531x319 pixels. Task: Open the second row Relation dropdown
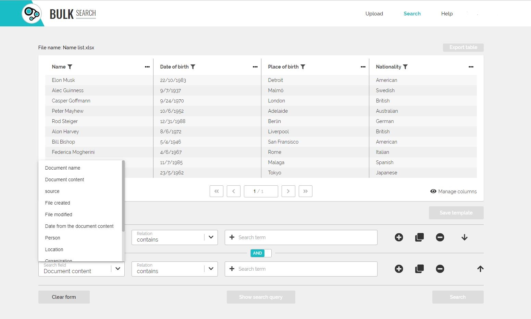click(211, 269)
